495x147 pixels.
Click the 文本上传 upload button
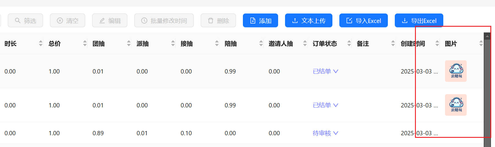tap(309, 20)
